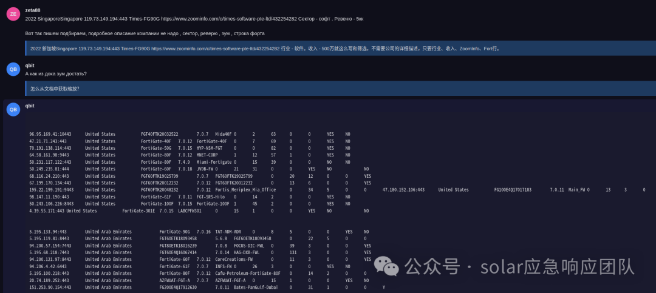
Task: Open the zoominfo.com link in zeta88's message
Action: [229, 19]
